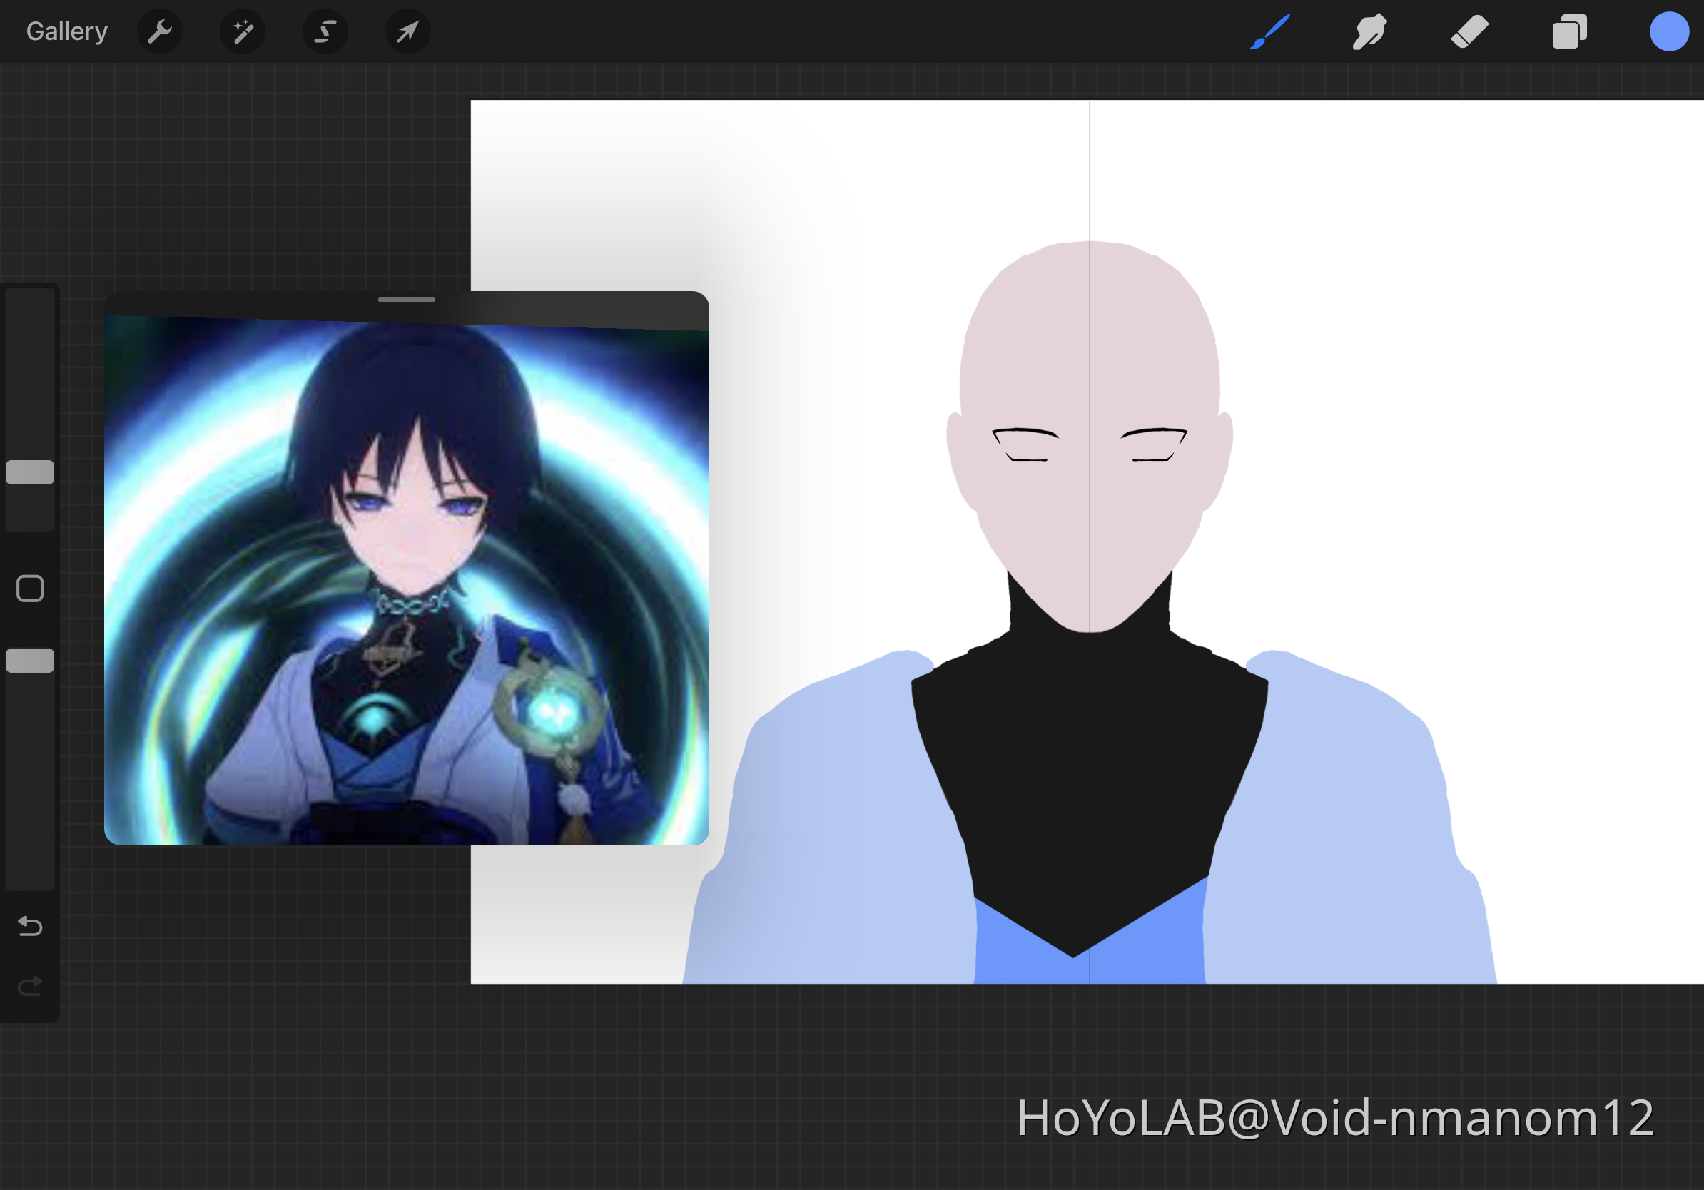
Task: Open the Actions wrench menu
Action: point(160,32)
